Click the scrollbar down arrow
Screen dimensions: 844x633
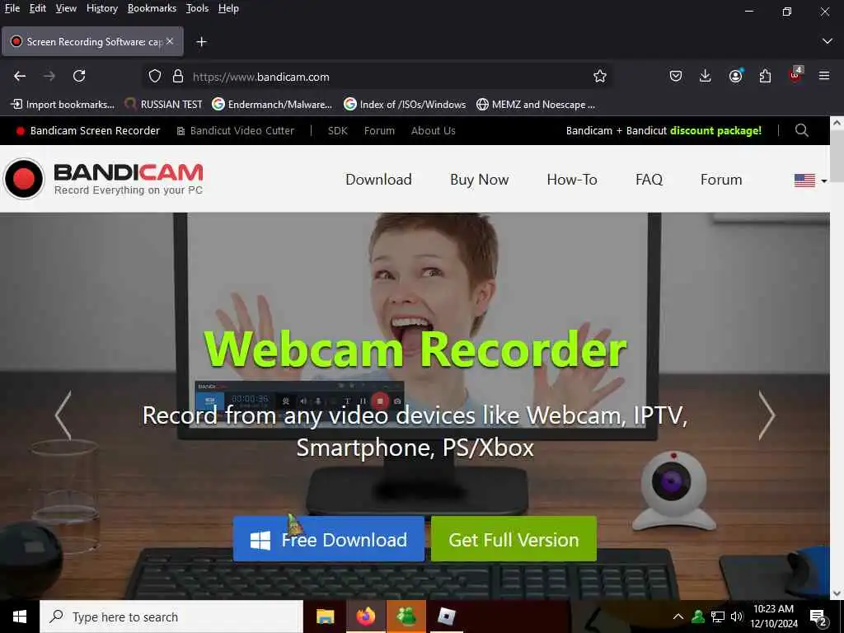pyautogui.click(x=837, y=593)
